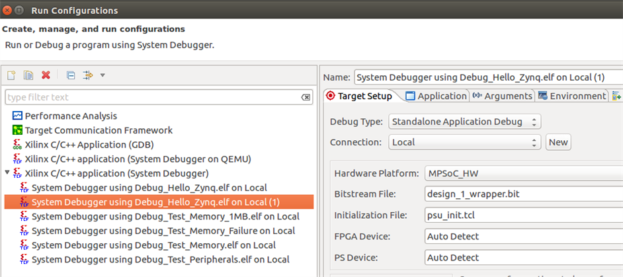Click the Filter launch configurations icon
This screenshot has height=277, width=623.
[87, 75]
